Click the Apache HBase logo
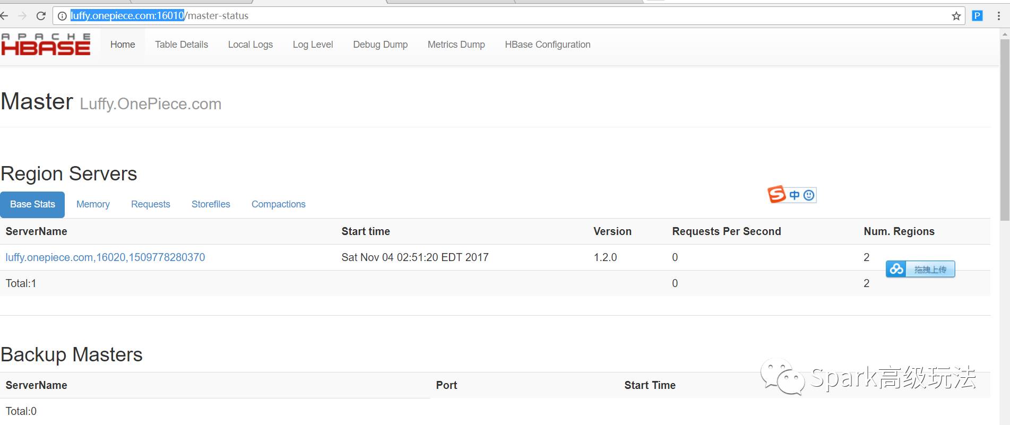1010x425 pixels. click(46, 45)
